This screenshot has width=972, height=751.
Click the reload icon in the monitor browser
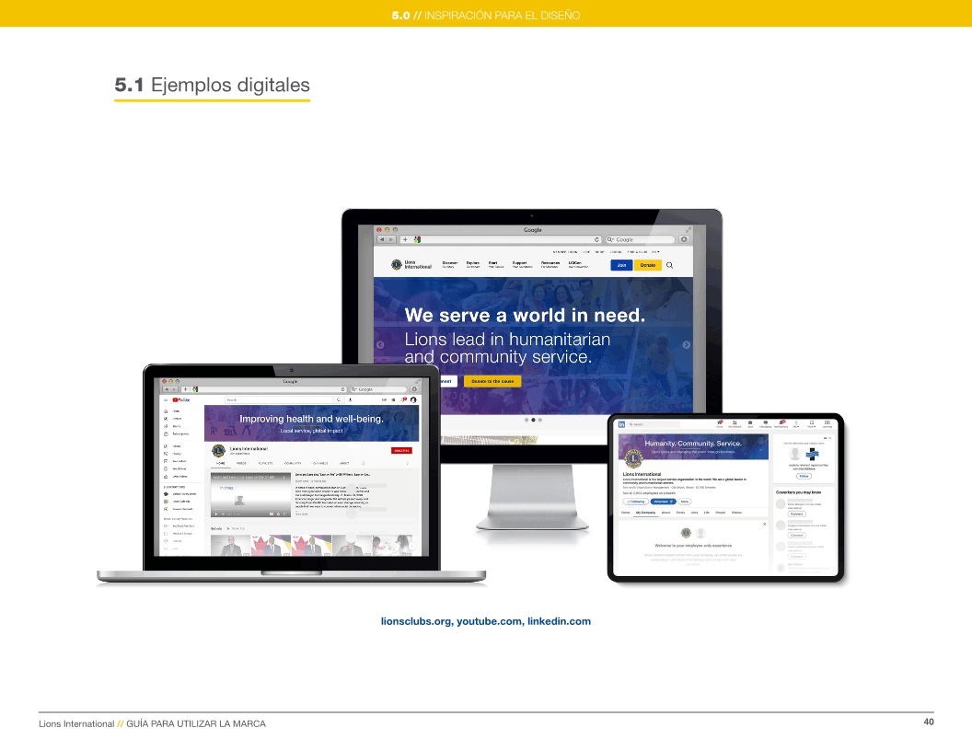(596, 239)
